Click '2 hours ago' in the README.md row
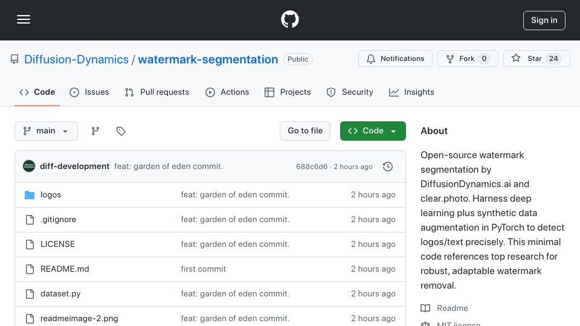580x326 pixels. pyautogui.click(x=373, y=269)
